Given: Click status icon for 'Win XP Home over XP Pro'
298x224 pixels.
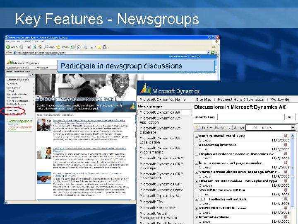Looking at the screenshot, I should 286,190.
